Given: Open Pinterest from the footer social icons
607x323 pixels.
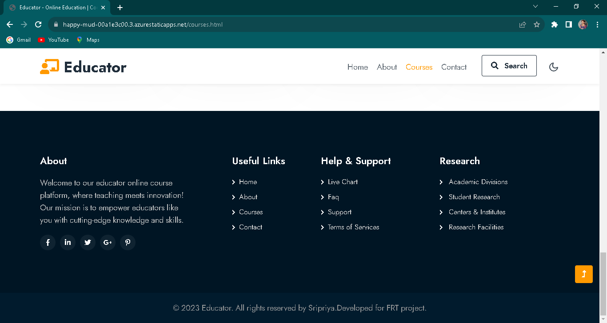Looking at the screenshot, I should point(128,242).
